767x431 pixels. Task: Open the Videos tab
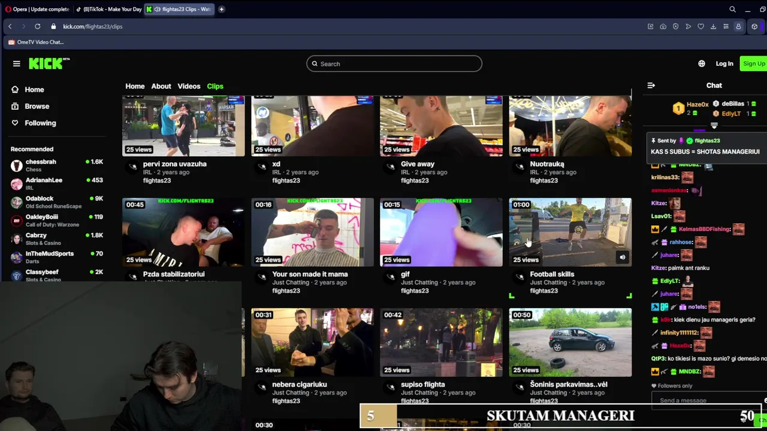click(189, 86)
